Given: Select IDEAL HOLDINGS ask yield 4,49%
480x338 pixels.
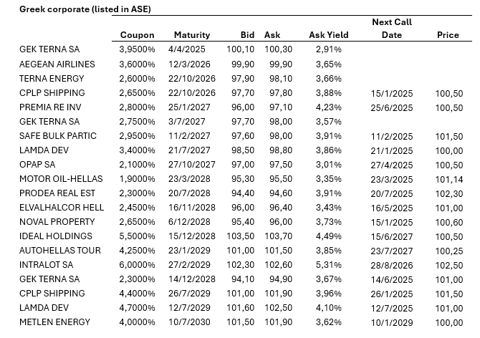Looking at the screenshot, I should click(x=328, y=236).
